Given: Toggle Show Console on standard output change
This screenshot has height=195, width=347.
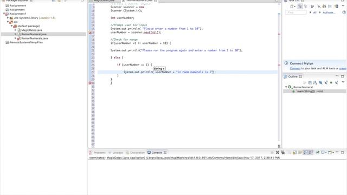Looking at the screenshot, I should tap(306, 153).
